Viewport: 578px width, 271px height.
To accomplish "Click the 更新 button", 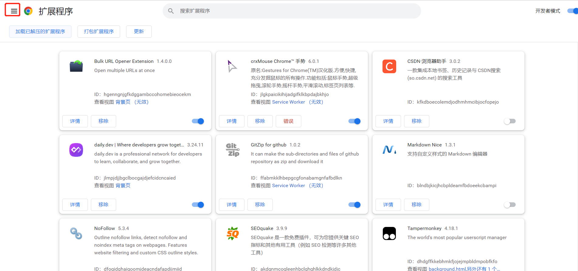I will pos(139,32).
